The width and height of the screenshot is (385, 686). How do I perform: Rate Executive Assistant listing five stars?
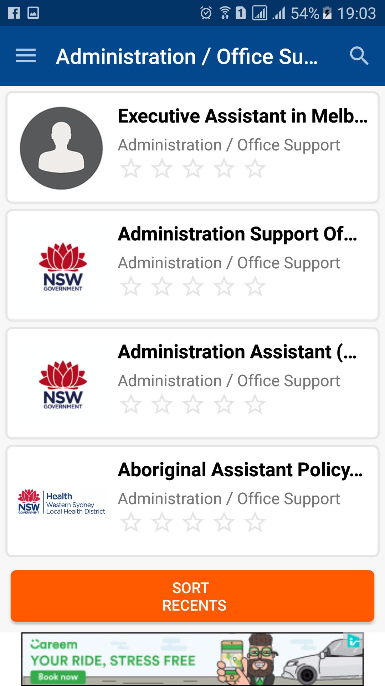pyautogui.click(x=255, y=169)
